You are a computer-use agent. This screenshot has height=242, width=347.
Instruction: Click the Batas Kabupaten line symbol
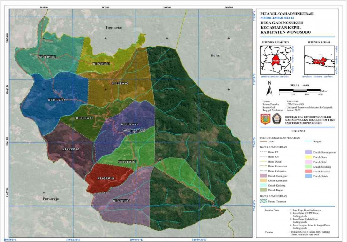[264, 171]
